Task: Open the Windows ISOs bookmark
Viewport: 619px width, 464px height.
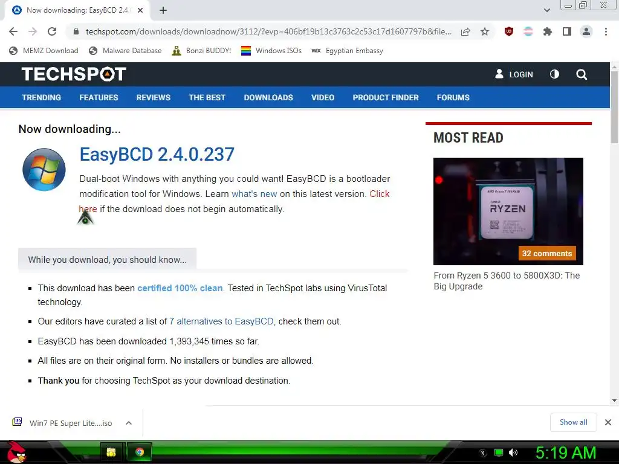Action: pos(271,51)
